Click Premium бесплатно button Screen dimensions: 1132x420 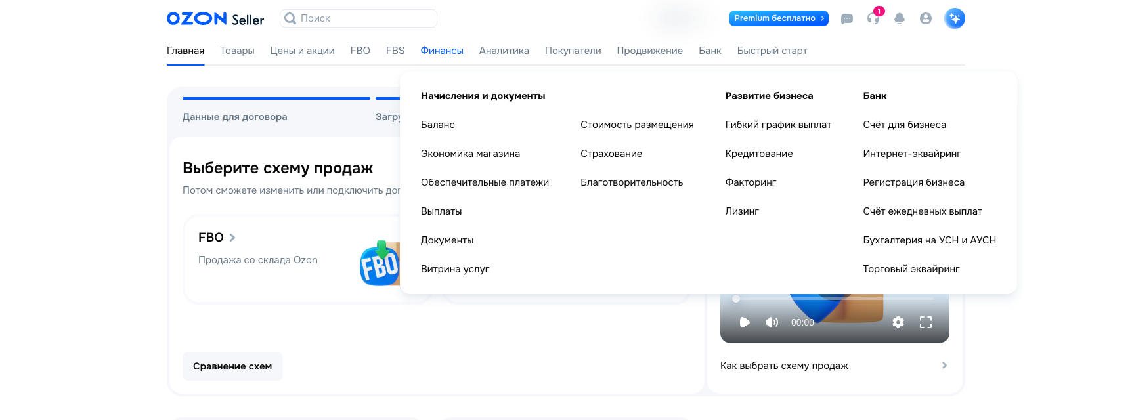pyautogui.click(x=779, y=18)
